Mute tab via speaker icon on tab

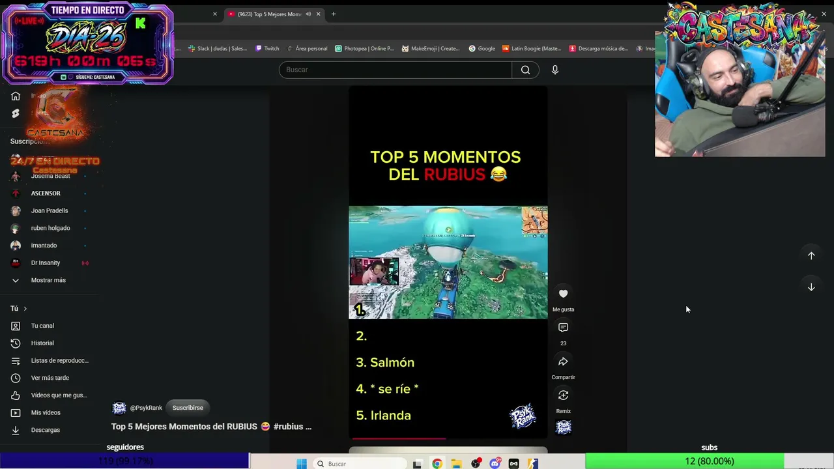308,14
